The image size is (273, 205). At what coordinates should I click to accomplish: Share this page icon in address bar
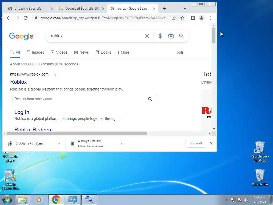(x=174, y=18)
